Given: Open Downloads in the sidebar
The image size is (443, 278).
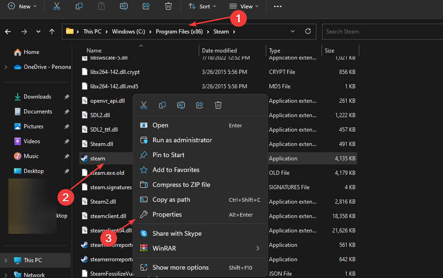Looking at the screenshot, I should pyautogui.click(x=38, y=97).
